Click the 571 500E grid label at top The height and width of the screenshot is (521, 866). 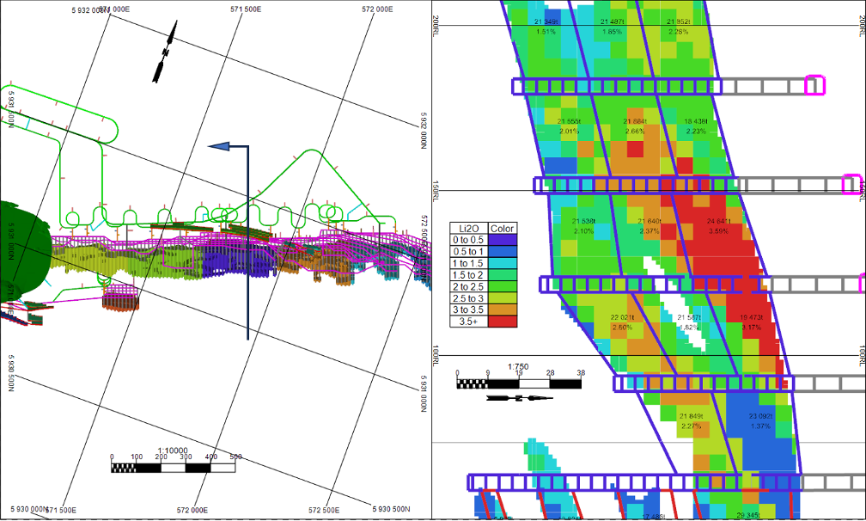pos(247,9)
